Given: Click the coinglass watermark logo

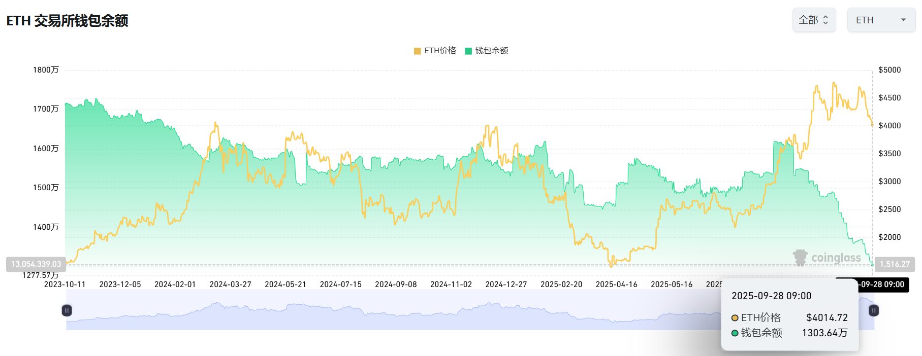Looking at the screenshot, I should (x=826, y=258).
